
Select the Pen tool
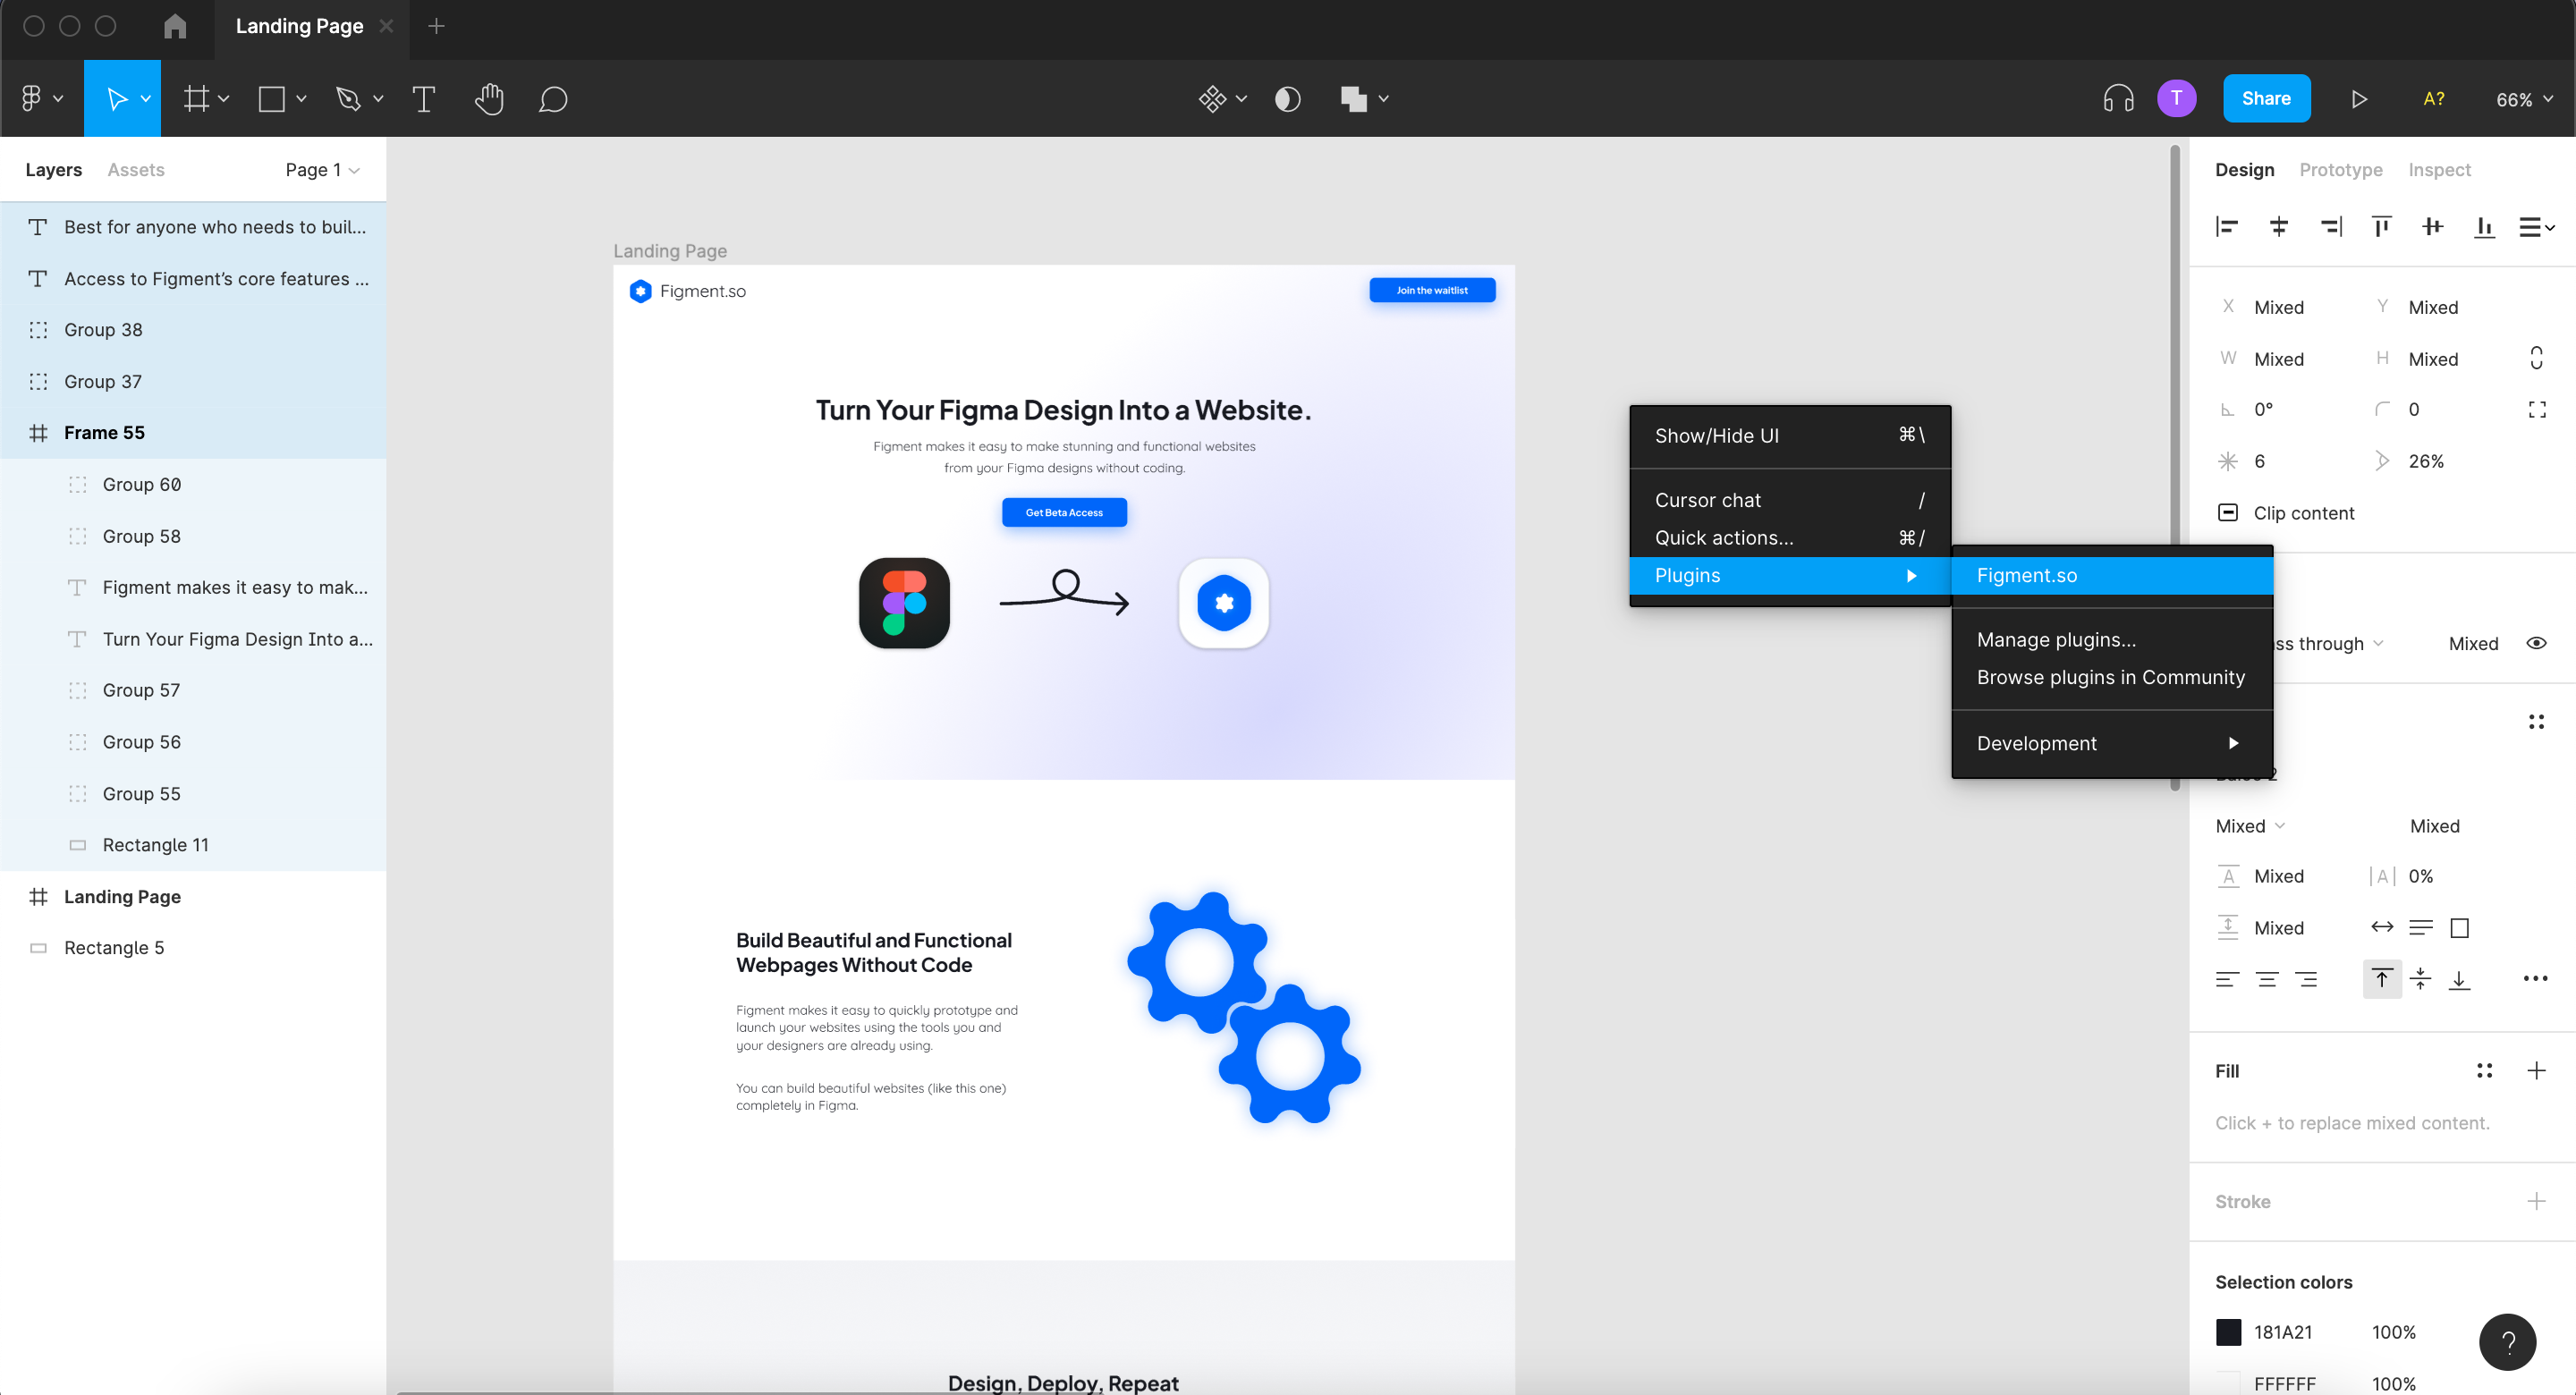[347, 99]
